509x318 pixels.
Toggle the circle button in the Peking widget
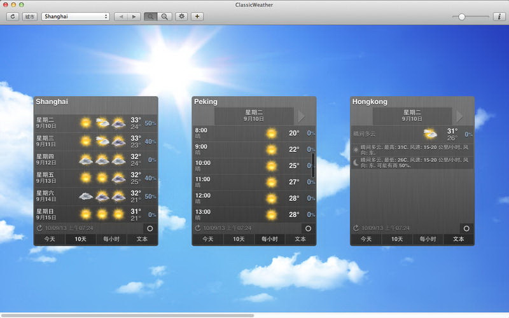click(308, 228)
